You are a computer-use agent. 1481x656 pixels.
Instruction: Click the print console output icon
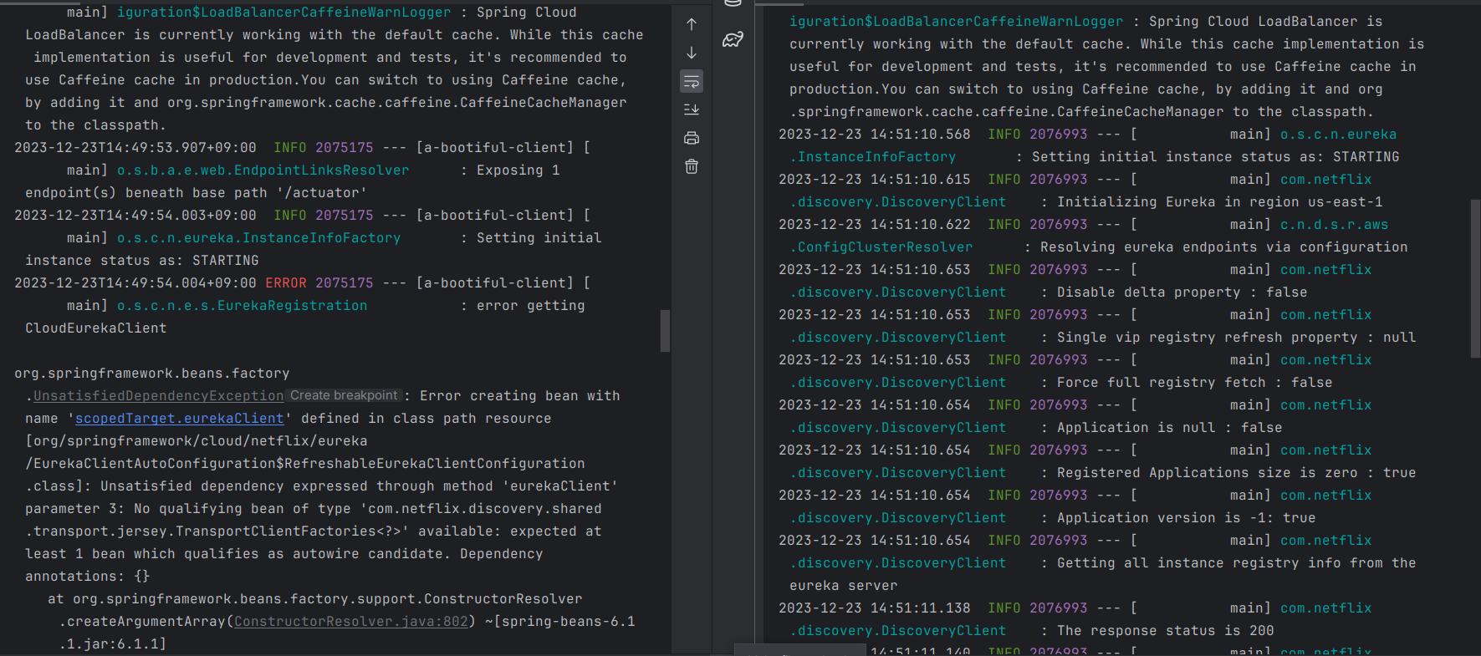692,138
